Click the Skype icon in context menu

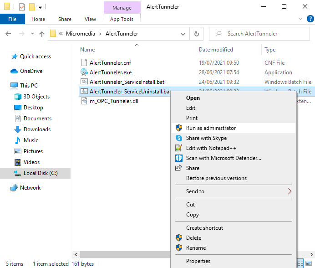[178, 138]
